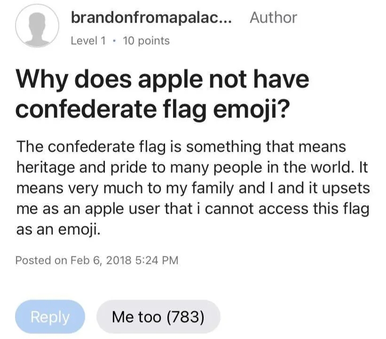Click the "Why does apple not have" title line
Viewport: 386px width, 339px height.
point(163,79)
